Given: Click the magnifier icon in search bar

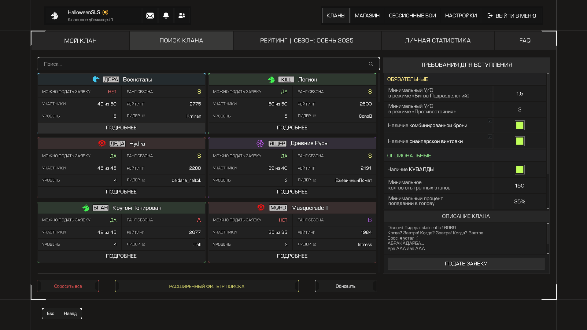Looking at the screenshot, I should coord(371,64).
